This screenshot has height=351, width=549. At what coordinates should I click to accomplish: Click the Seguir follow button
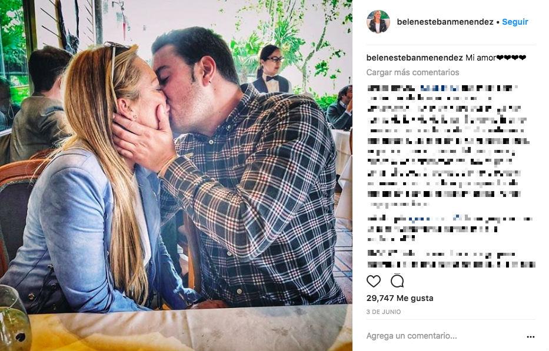coord(515,22)
